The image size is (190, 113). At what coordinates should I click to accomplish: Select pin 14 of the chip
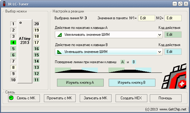click(36, 61)
